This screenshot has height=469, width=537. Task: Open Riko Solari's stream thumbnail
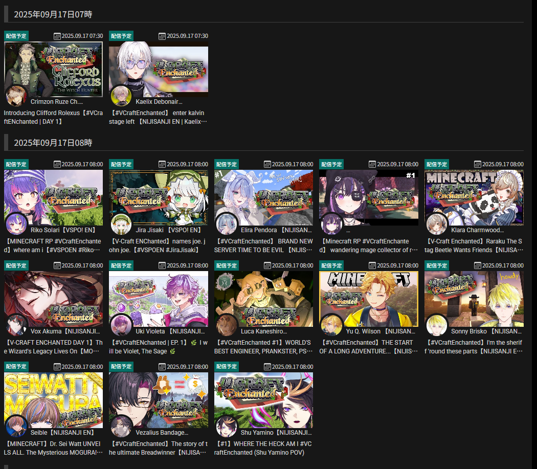53,197
